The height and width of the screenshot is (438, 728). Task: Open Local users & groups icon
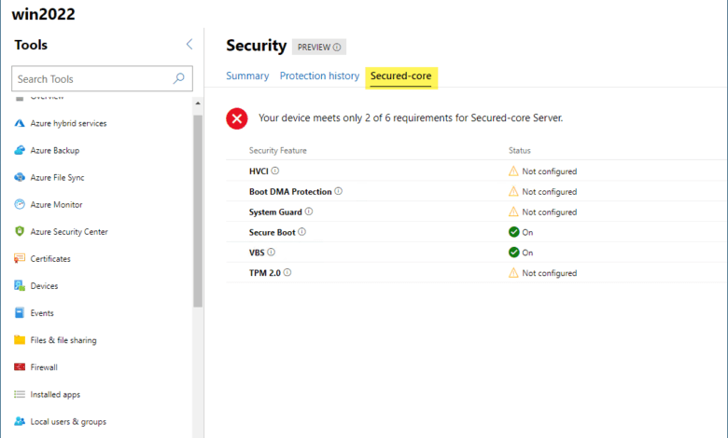20,421
